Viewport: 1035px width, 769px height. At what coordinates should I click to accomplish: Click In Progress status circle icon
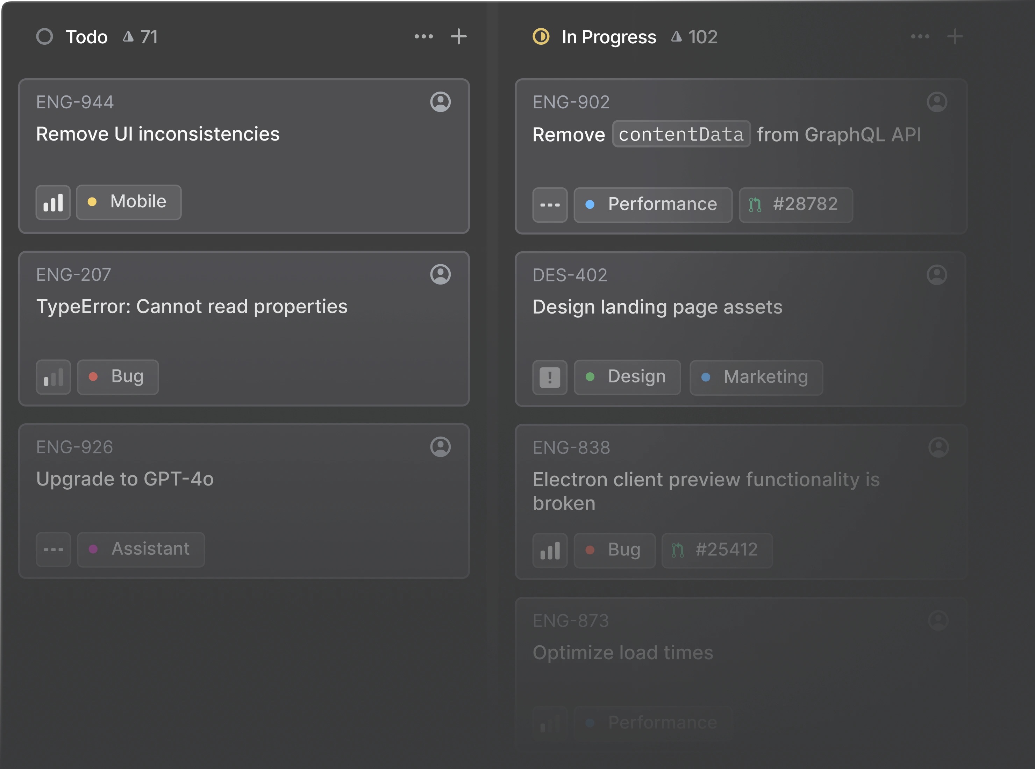(x=541, y=37)
